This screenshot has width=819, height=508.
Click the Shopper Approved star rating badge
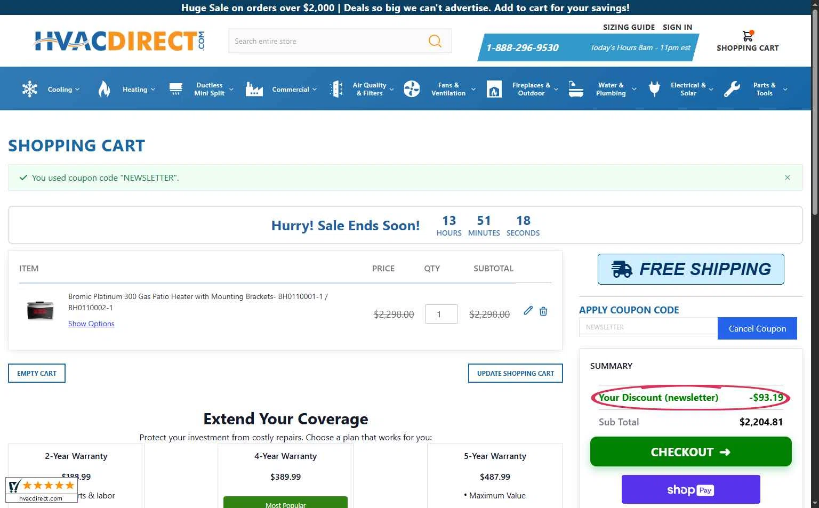point(42,489)
